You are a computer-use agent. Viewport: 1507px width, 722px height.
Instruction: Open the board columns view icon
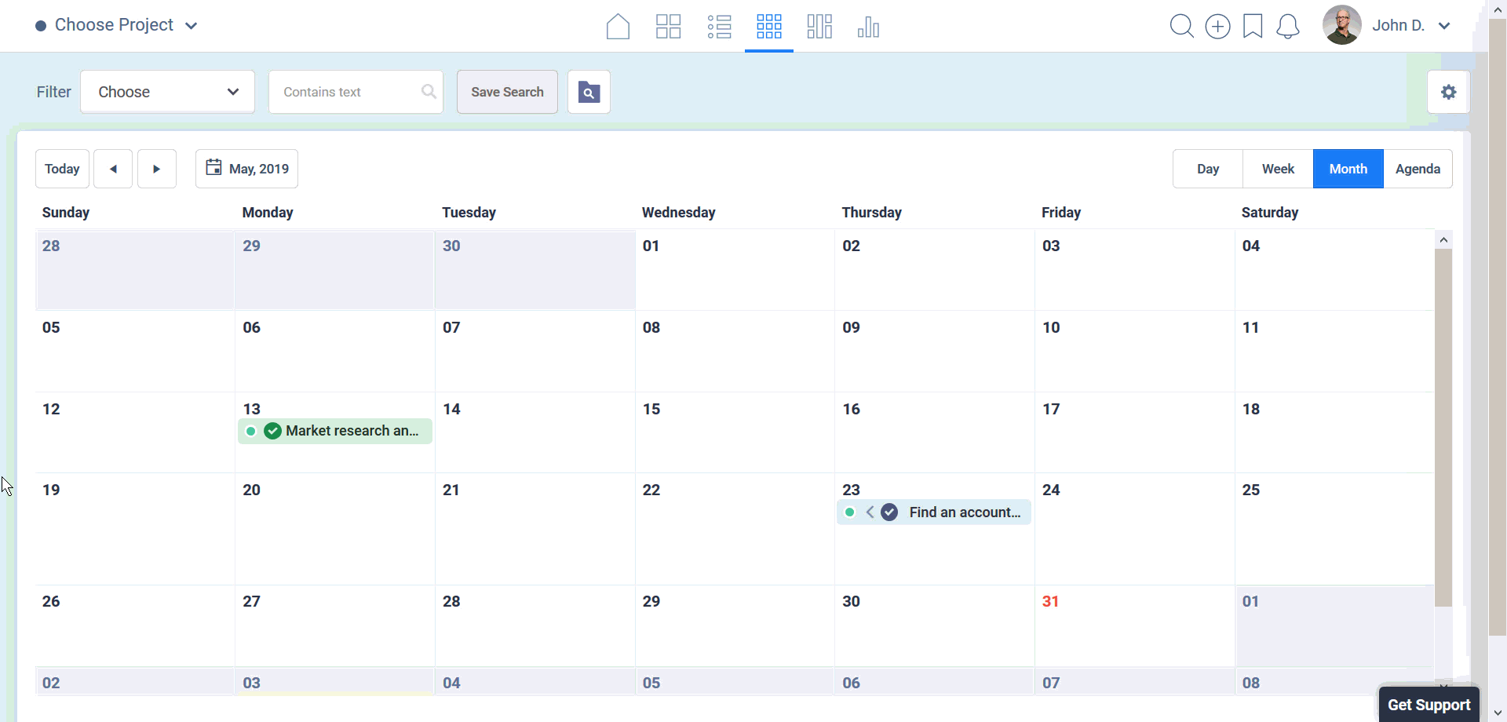click(x=819, y=27)
